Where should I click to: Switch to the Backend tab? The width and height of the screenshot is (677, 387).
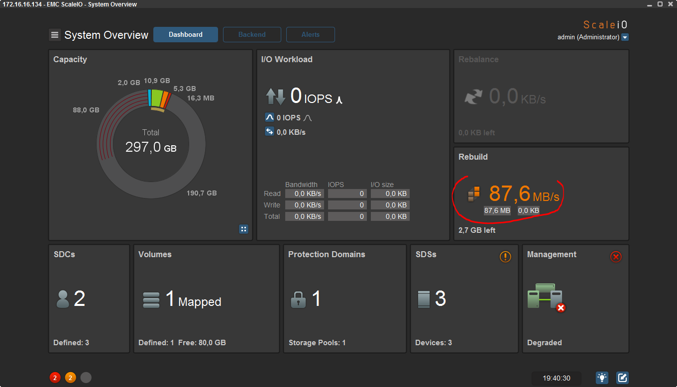coord(252,35)
